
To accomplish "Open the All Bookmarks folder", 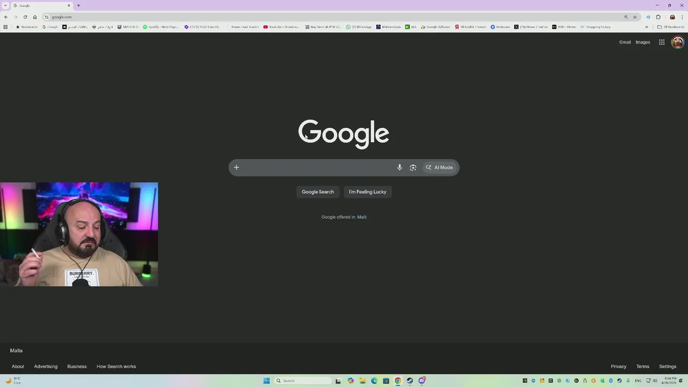I will coord(670,27).
